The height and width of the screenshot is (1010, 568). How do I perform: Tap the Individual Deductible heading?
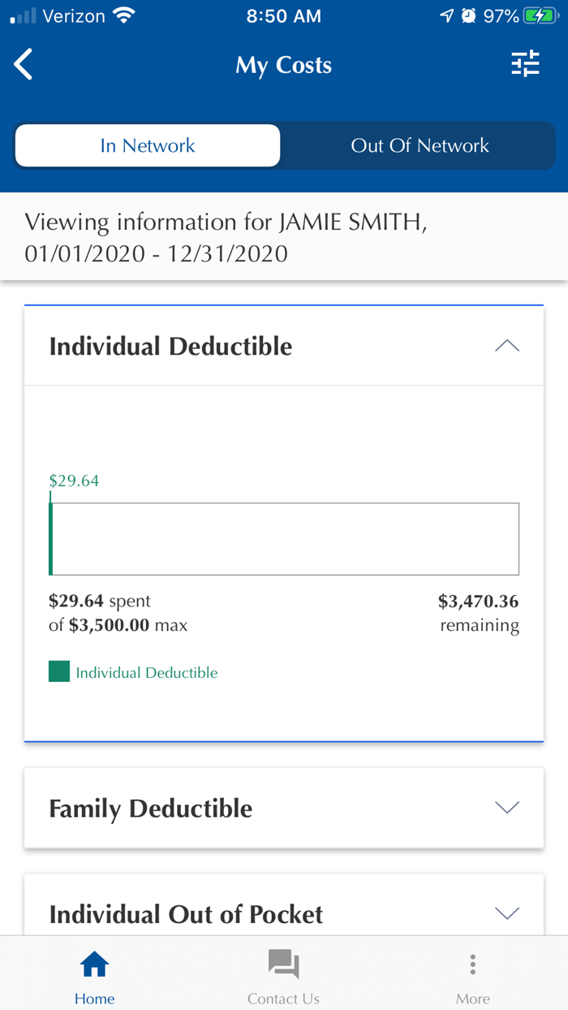tap(170, 347)
